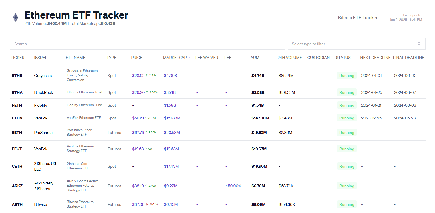Click the ARKZ ticker cell
This screenshot has height=213, width=435.
tap(17, 186)
